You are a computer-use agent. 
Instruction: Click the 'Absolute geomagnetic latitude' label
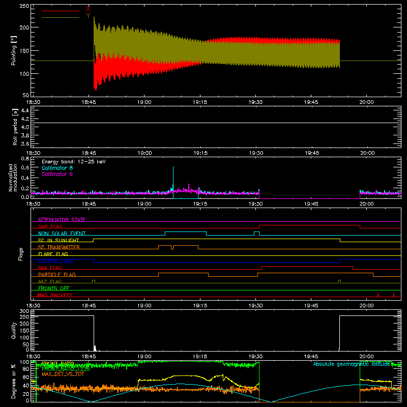point(352,364)
